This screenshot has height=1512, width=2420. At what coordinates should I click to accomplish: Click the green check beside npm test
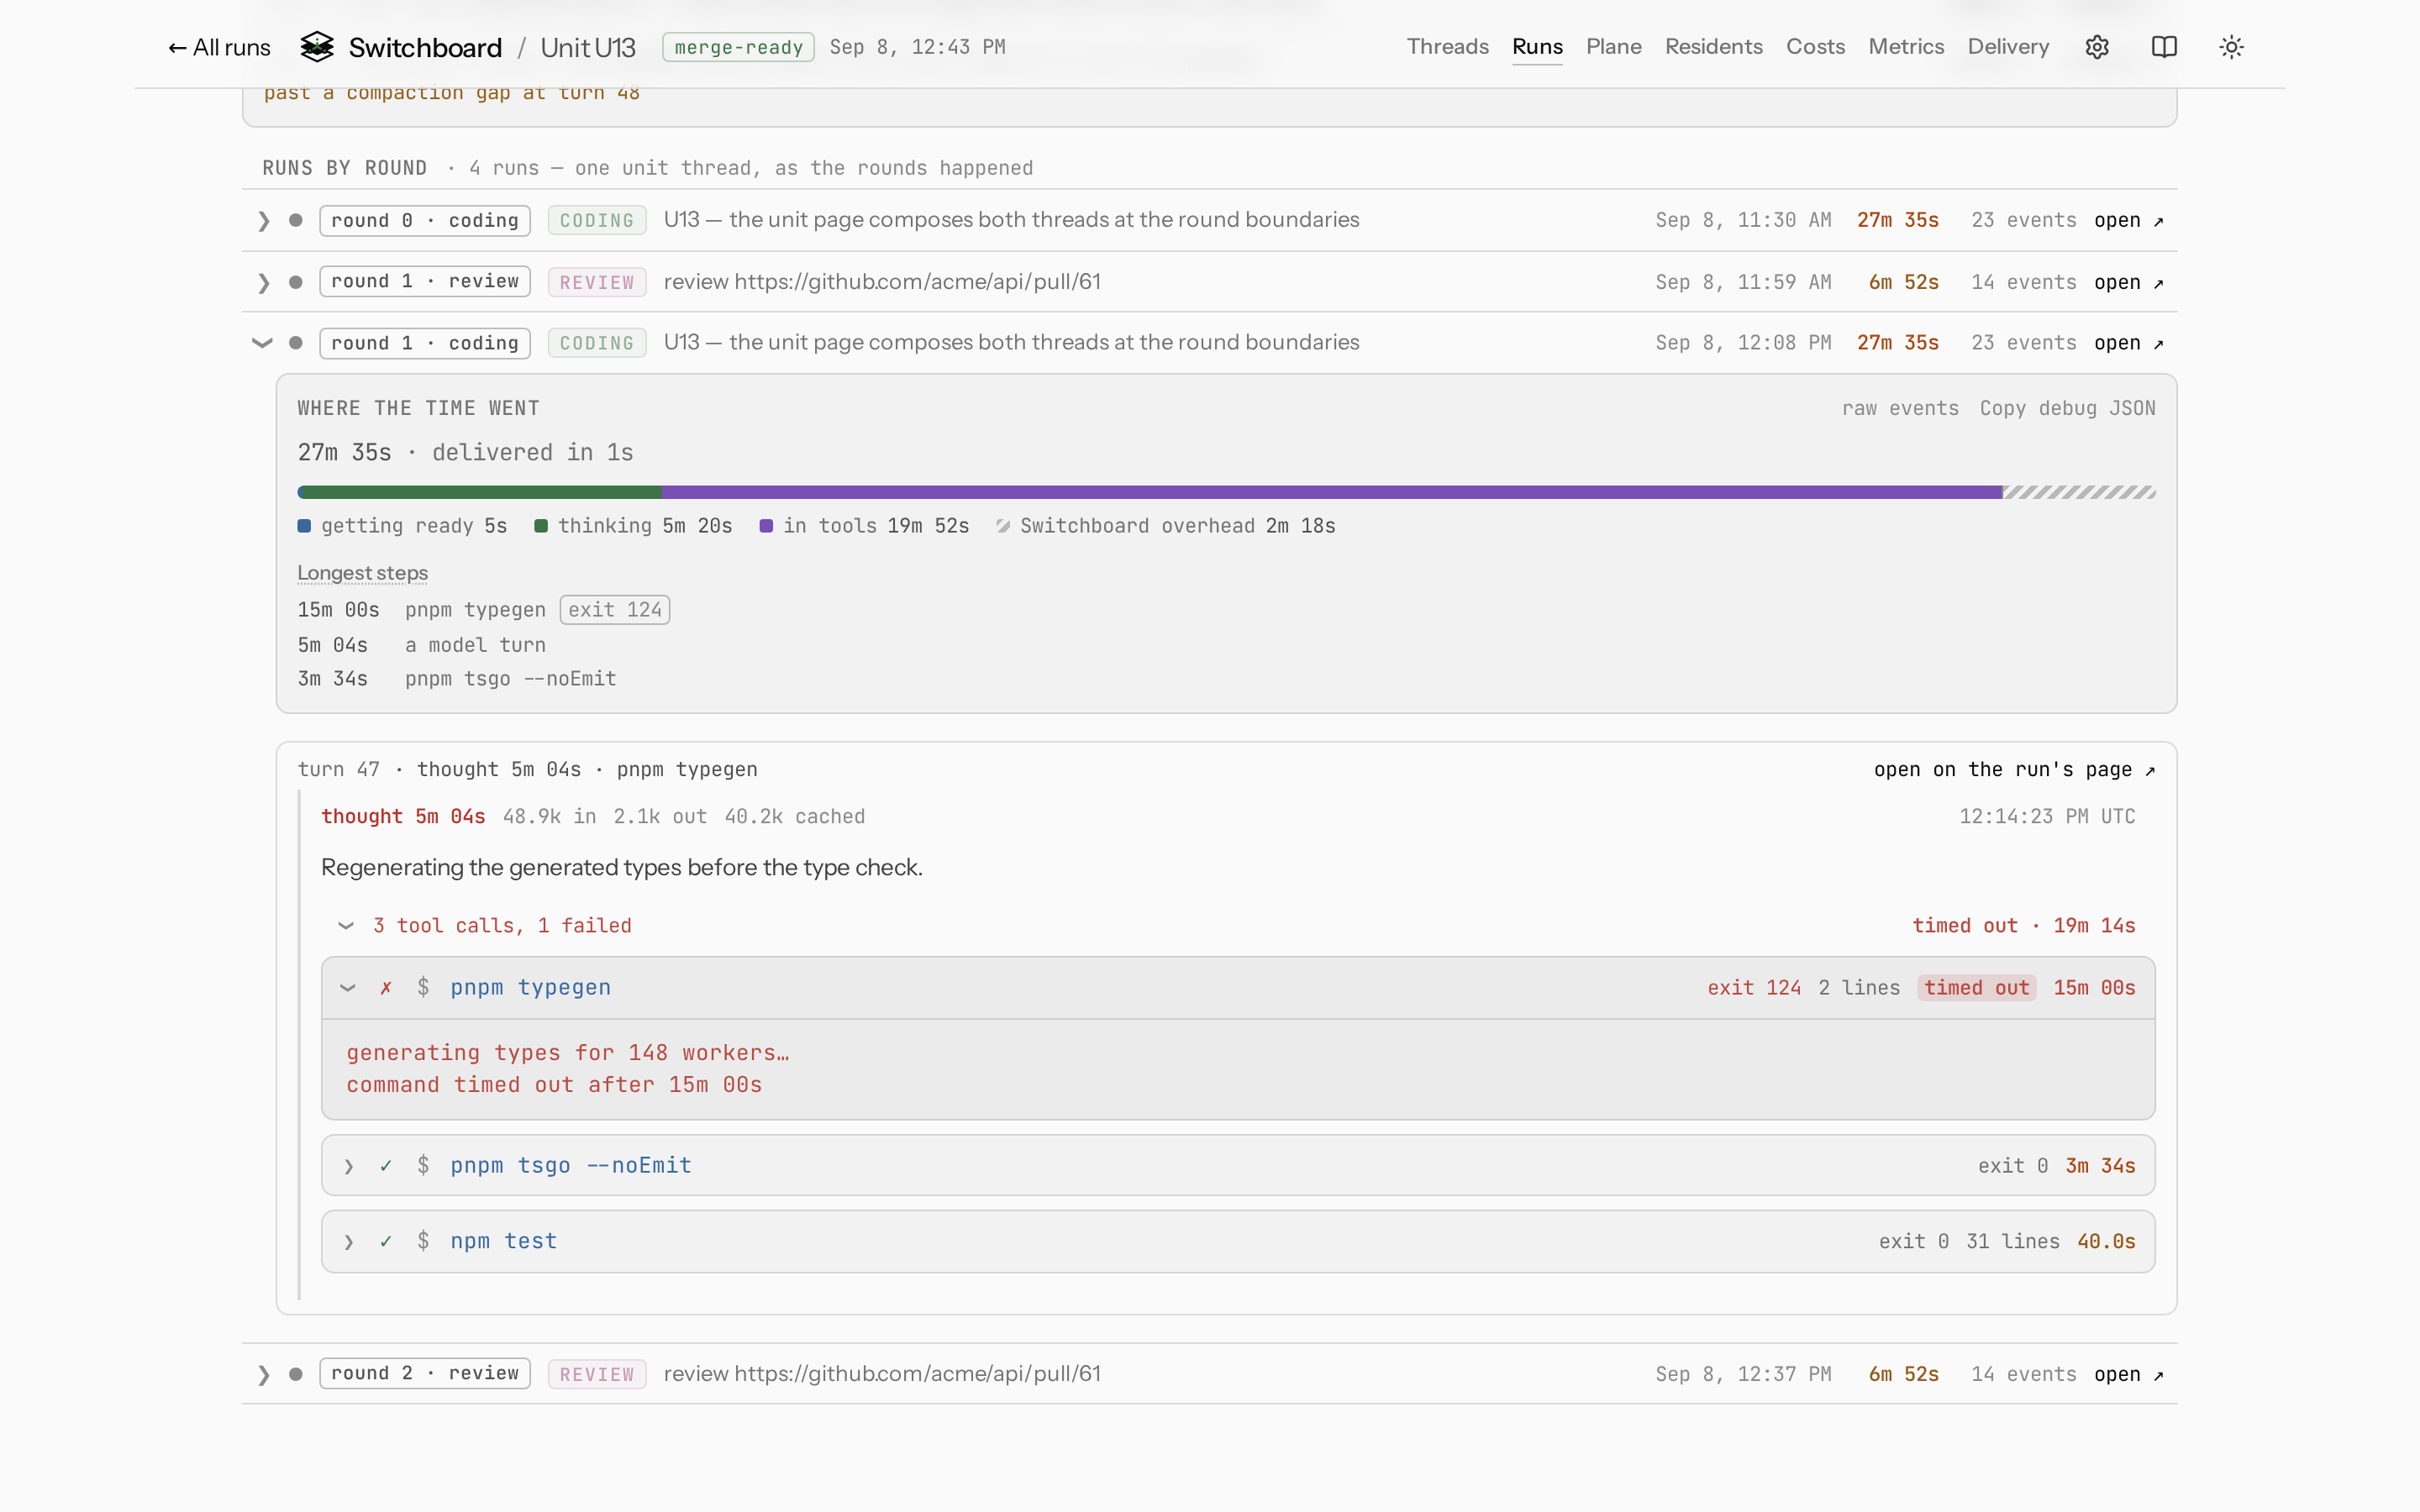click(x=386, y=1241)
